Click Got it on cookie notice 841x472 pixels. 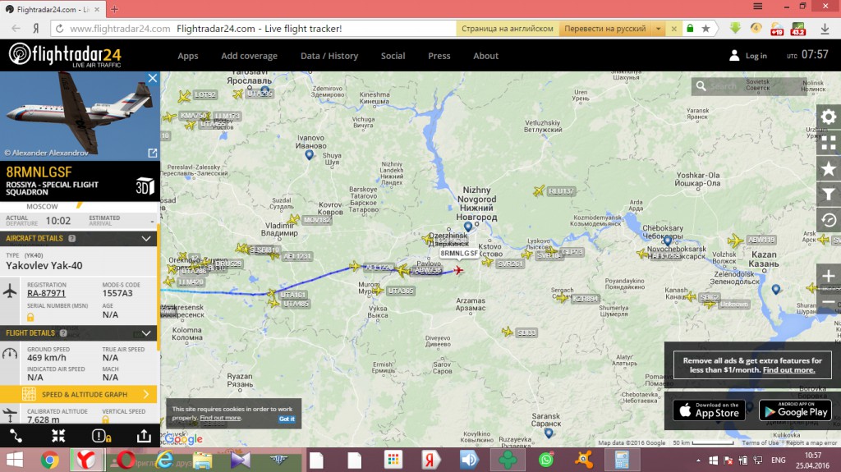(x=287, y=419)
